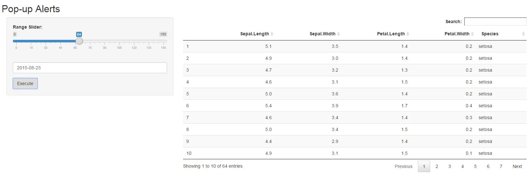Focus the Search input field
This screenshot has width=531, height=184.
495,22
